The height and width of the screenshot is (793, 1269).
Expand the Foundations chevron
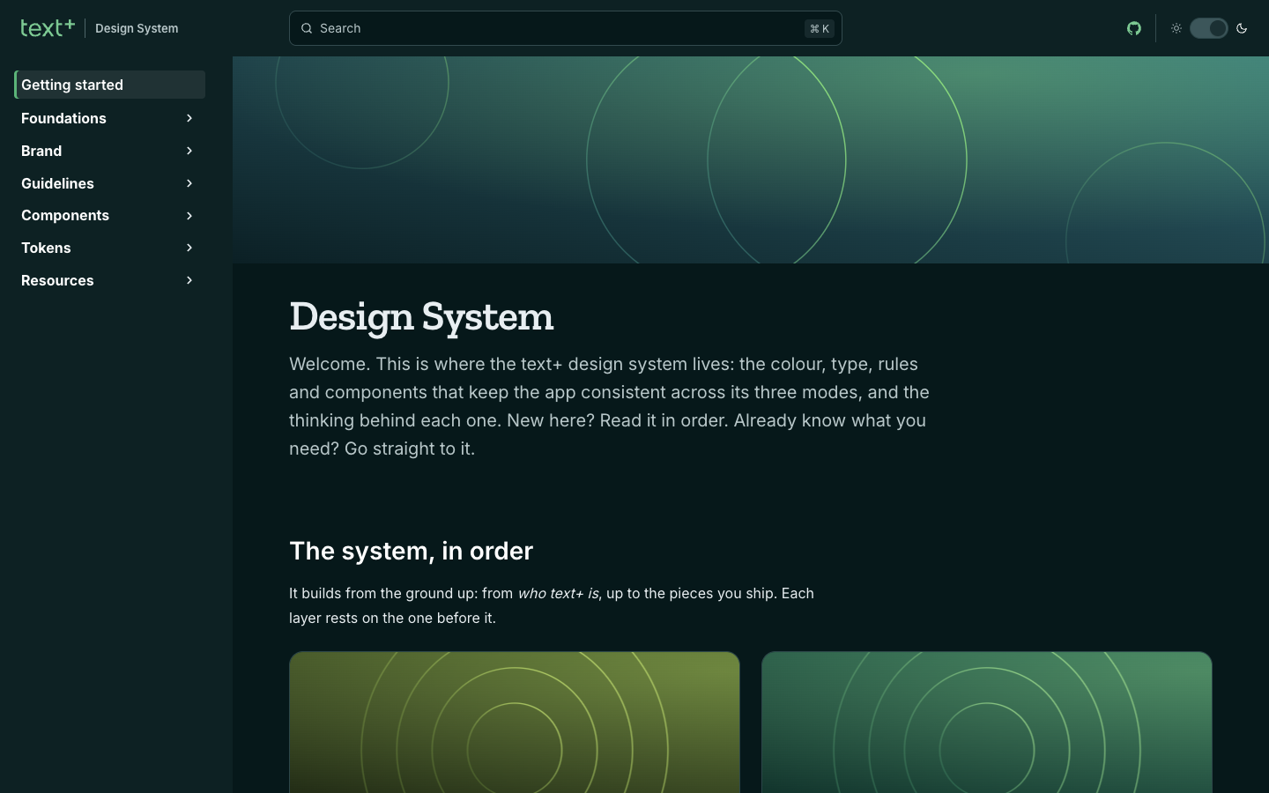coord(189,118)
